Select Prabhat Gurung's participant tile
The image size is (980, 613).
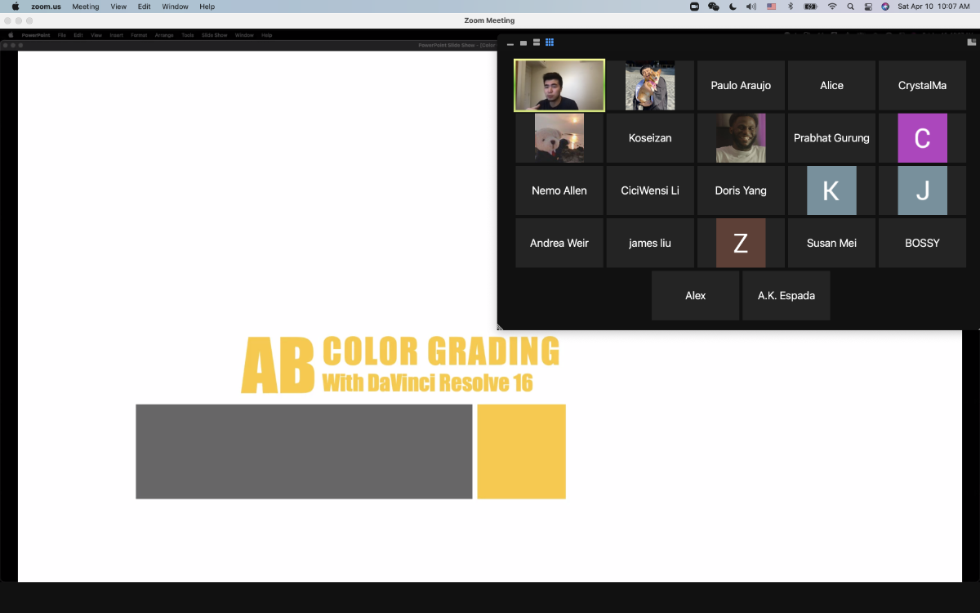[x=831, y=137]
